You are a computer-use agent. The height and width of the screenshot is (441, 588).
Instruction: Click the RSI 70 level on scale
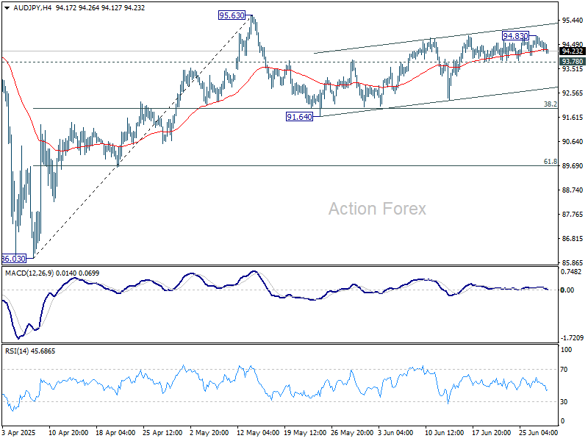coord(564,370)
